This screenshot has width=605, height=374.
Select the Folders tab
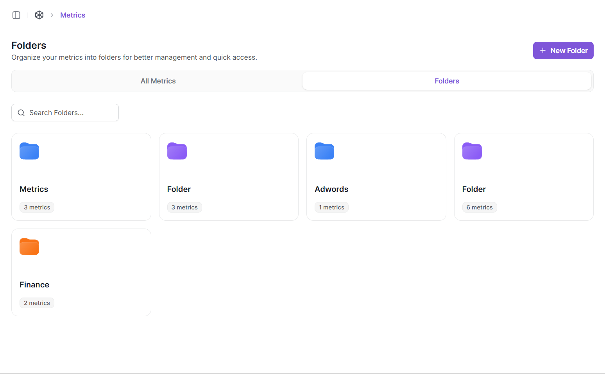pos(447,81)
